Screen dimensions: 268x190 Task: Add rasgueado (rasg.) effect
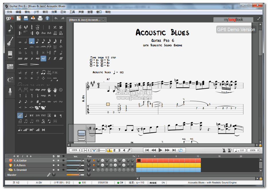point(43,96)
